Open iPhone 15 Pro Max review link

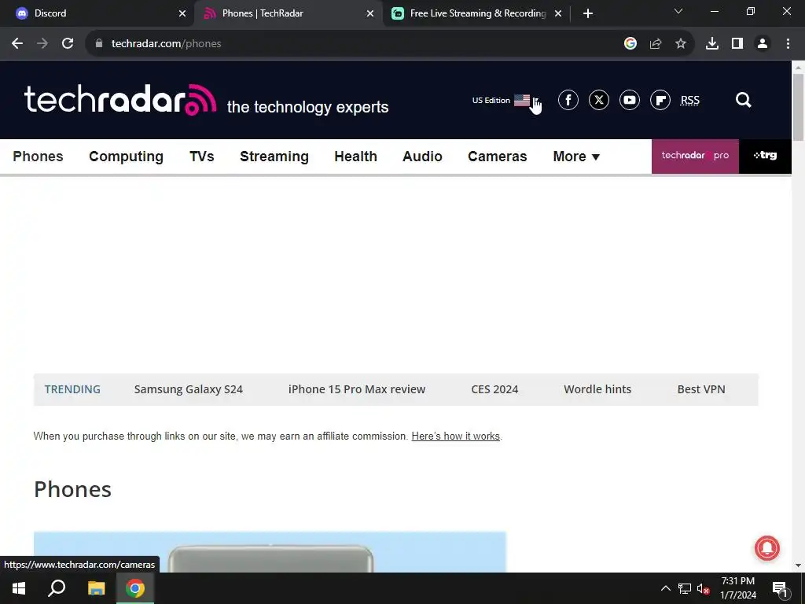click(357, 389)
